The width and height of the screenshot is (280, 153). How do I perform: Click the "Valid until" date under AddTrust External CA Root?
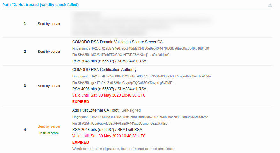coord(109,136)
